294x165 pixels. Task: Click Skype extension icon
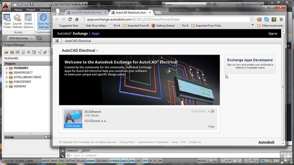click(266, 19)
